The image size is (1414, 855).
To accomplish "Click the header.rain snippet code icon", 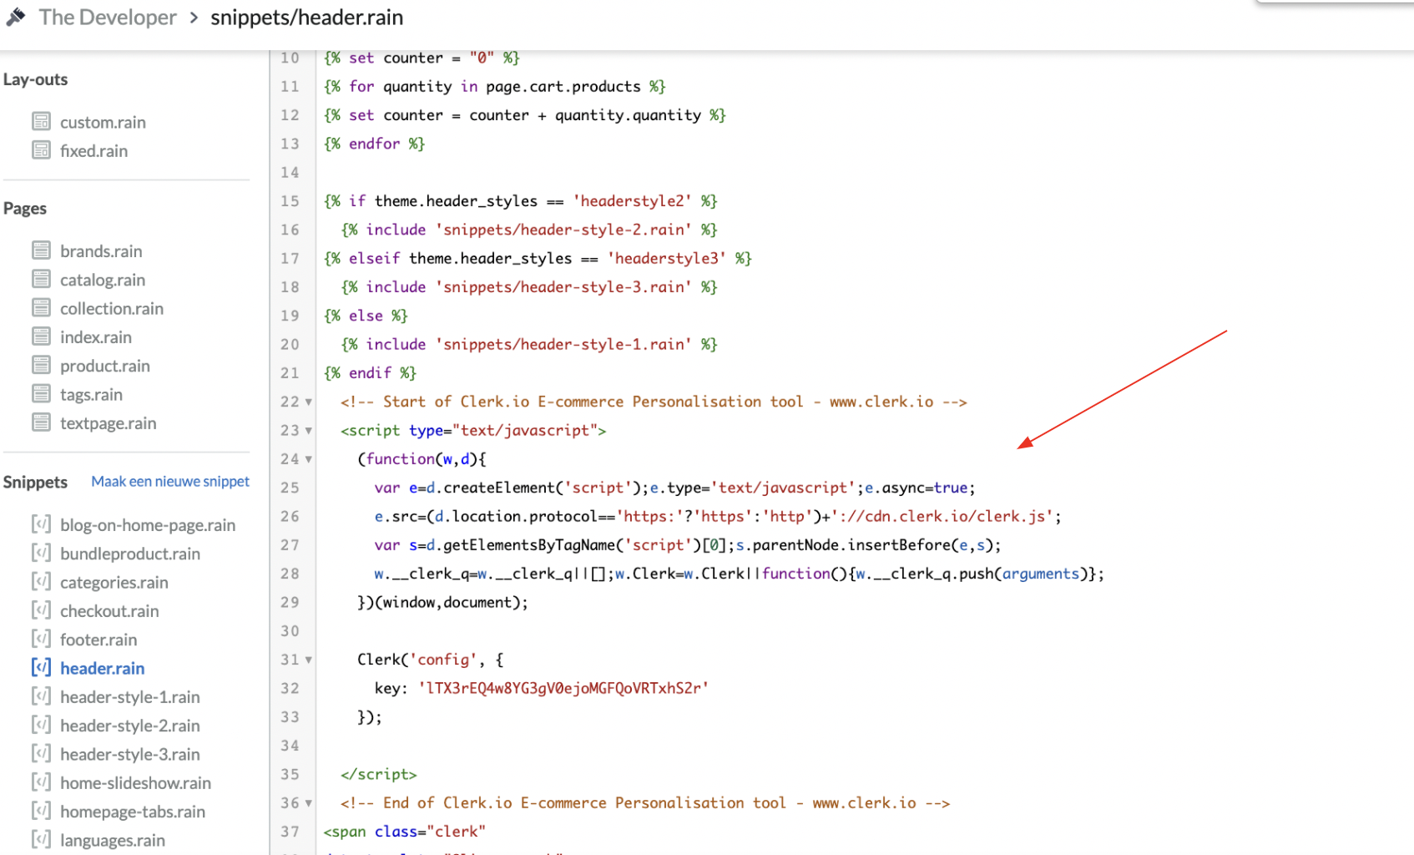I will coord(41,668).
